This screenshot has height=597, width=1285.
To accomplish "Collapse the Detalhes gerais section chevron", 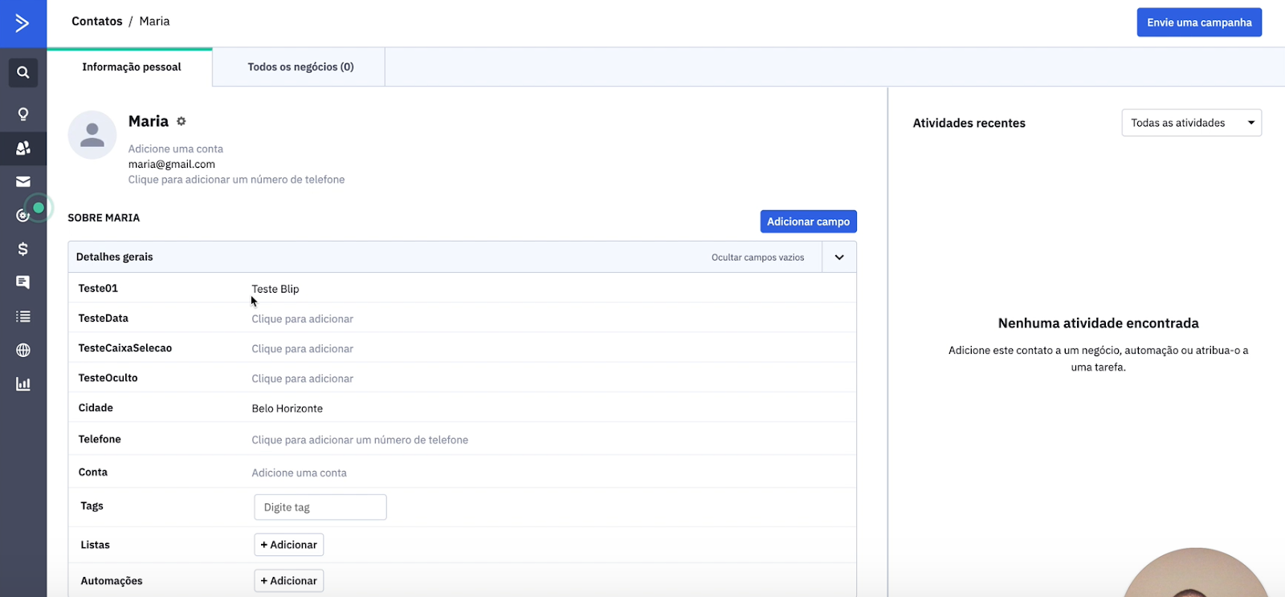I will coord(839,258).
